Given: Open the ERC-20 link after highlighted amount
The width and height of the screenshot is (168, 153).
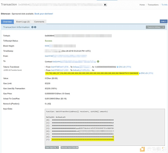Looking at the screenshot, I should click(x=144, y=73).
